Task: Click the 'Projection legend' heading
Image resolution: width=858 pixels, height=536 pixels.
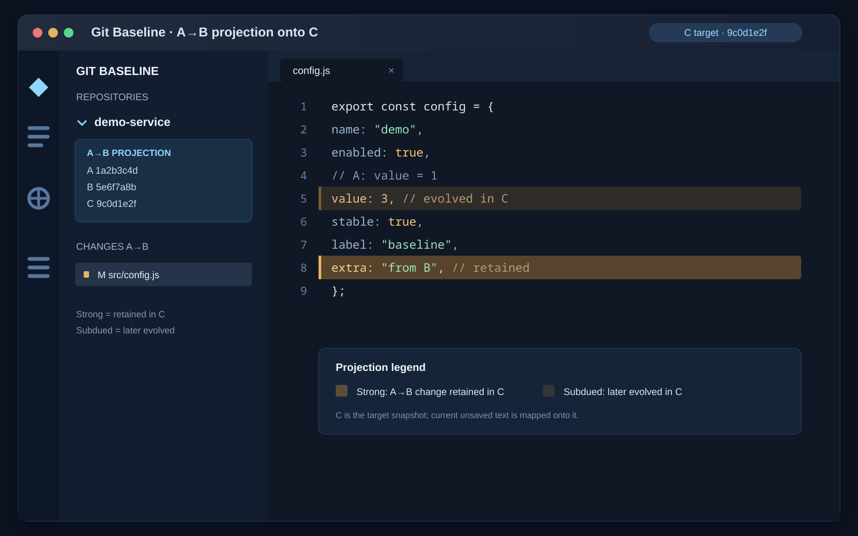Action: [381, 367]
